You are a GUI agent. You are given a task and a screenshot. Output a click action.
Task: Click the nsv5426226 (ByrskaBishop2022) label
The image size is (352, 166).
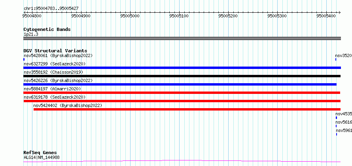[58, 80]
